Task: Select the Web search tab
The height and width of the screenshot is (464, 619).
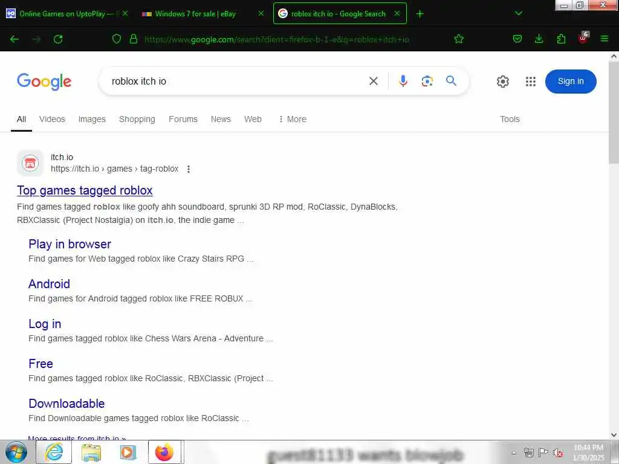Action: pyautogui.click(x=253, y=119)
